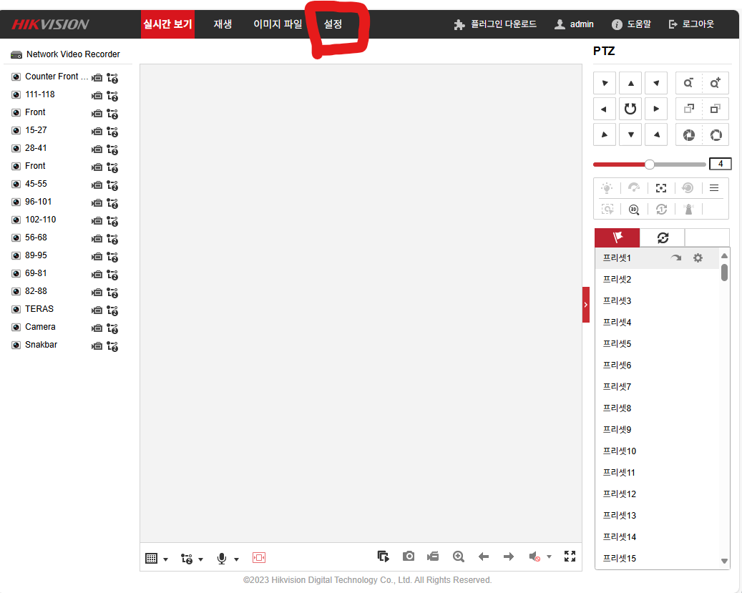
Task: Start PTZ auto scan rotation
Action: point(630,109)
